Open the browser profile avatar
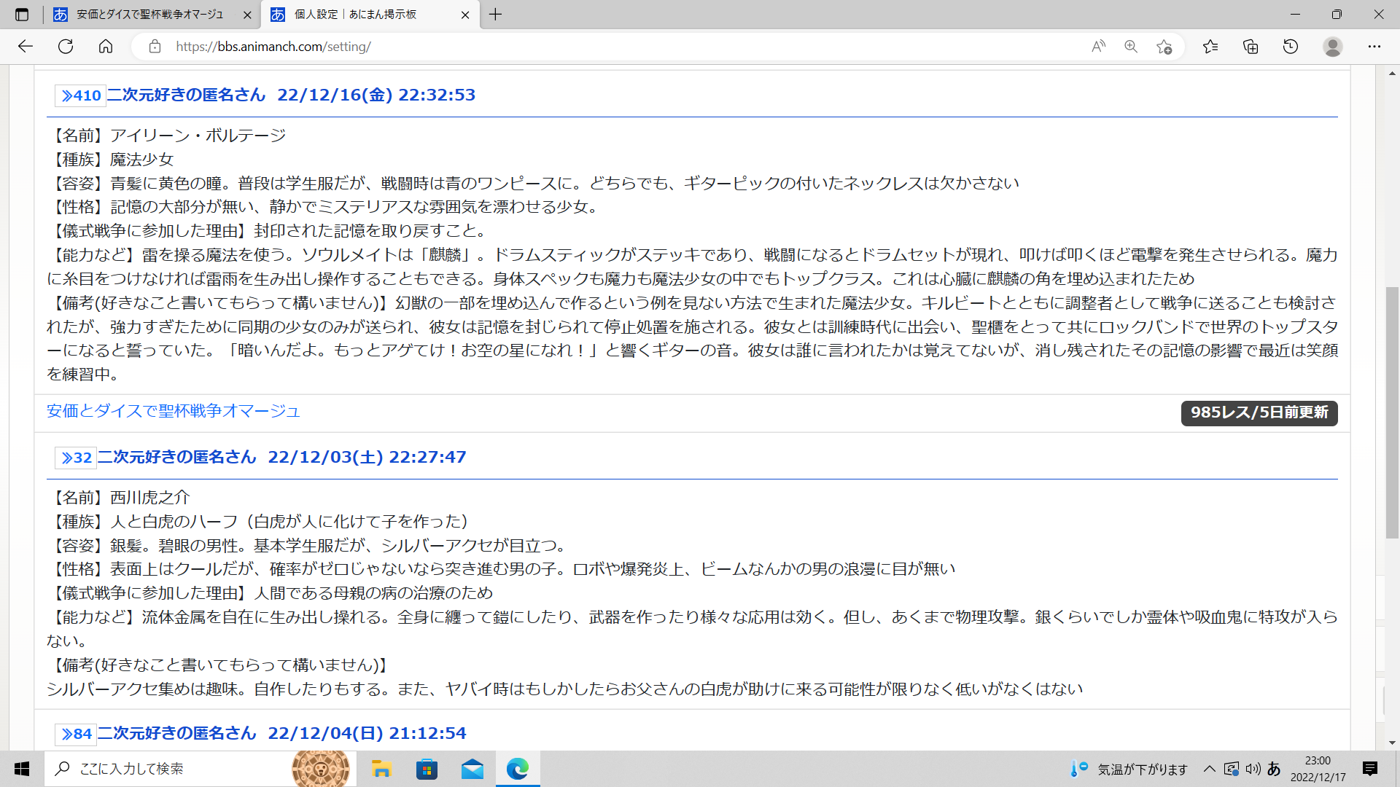Image resolution: width=1400 pixels, height=787 pixels. (x=1333, y=47)
